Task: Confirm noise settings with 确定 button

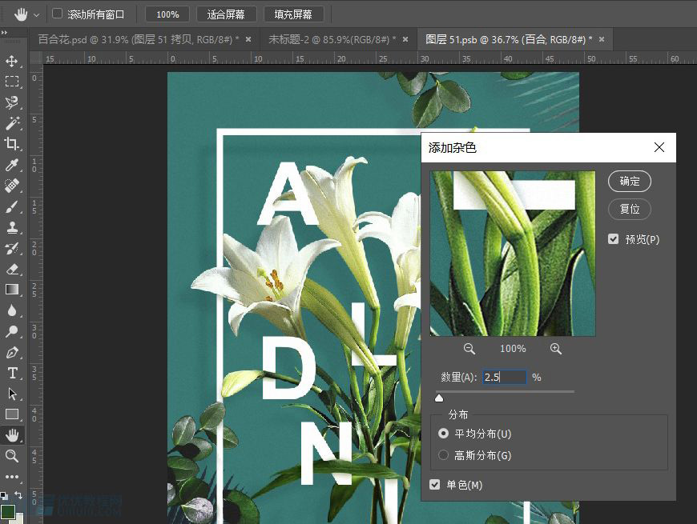Action: coord(630,181)
